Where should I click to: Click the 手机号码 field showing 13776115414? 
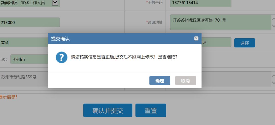click(x=201, y=3)
